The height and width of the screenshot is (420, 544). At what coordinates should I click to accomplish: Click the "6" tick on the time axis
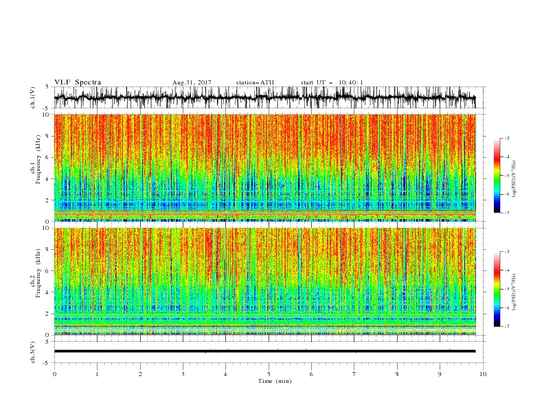click(311, 374)
